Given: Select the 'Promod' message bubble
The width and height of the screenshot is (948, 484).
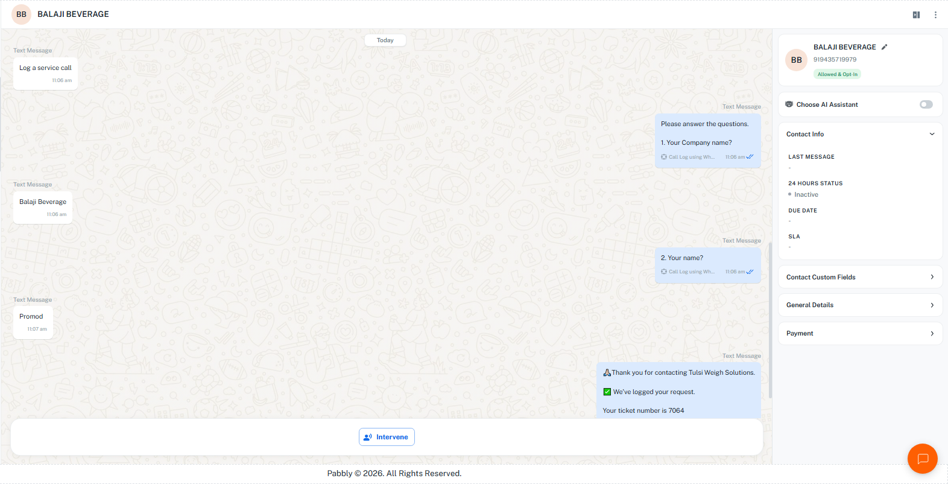Looking at the screenshot, I should click(x=33, y=322).
